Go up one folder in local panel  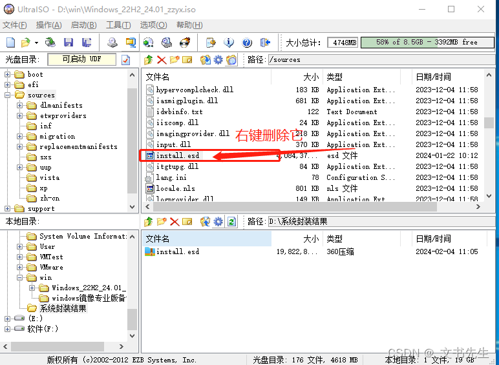148,222
